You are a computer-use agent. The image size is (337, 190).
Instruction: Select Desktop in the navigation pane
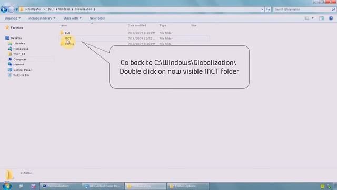pos(16,38)
